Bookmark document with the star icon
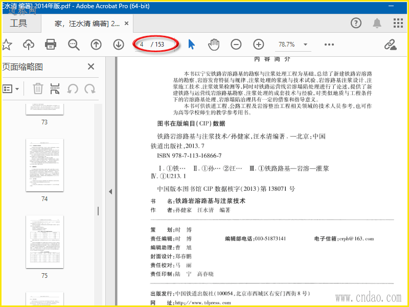The image size is (409, 307). 7,45
